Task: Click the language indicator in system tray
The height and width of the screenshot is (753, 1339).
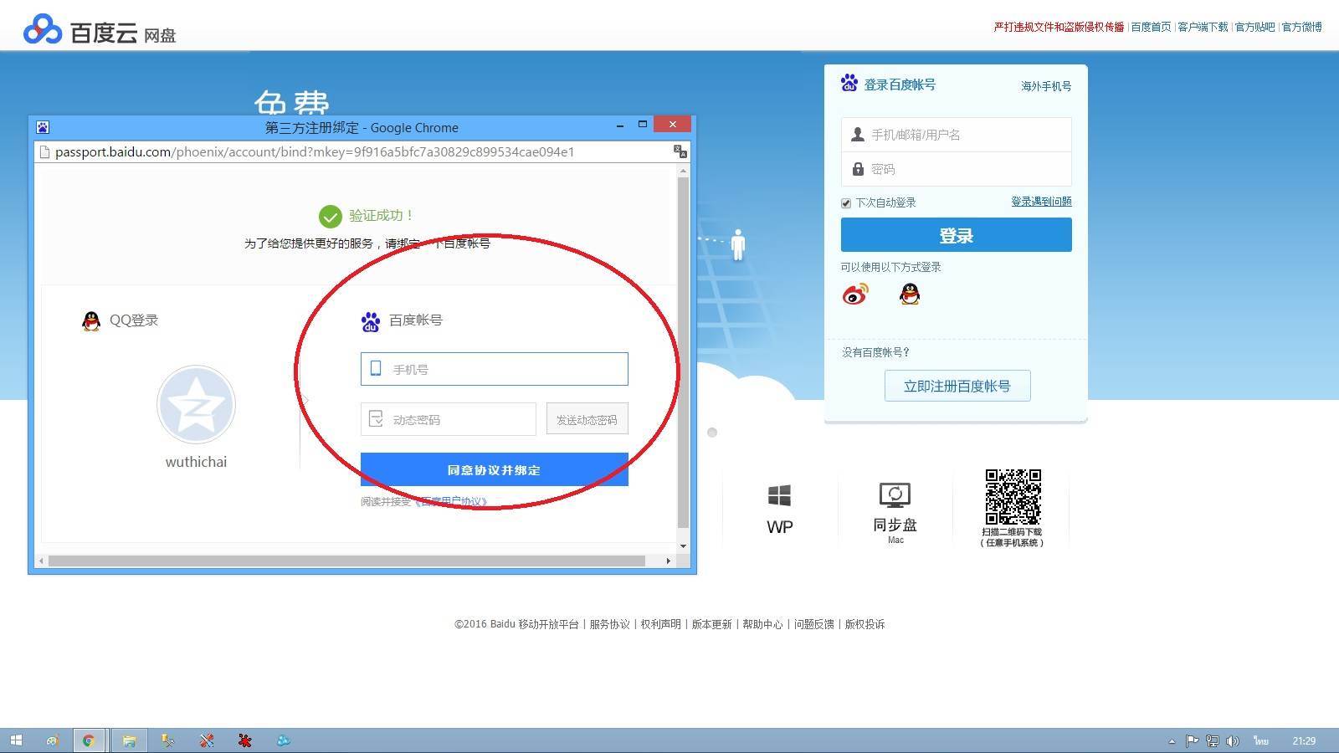Action: [1261, 740]
